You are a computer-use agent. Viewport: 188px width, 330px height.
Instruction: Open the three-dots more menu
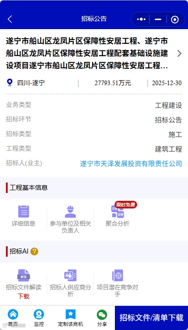pos(141,19)
